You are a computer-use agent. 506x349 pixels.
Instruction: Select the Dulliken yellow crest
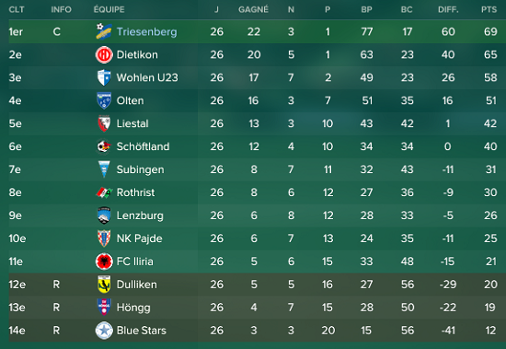104,285
